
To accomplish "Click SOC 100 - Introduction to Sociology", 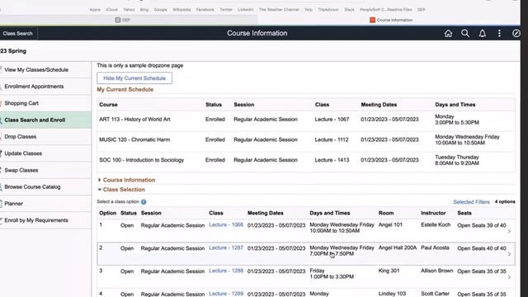I will (x=141, y=160).
